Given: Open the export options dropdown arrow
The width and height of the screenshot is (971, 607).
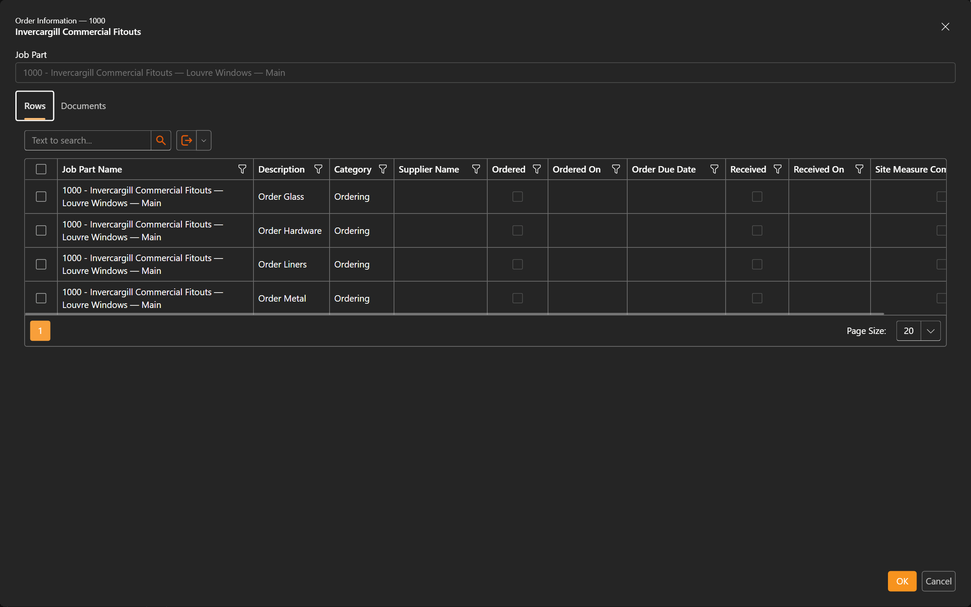Looking at the screenshot, I should [x=204, y=140].
